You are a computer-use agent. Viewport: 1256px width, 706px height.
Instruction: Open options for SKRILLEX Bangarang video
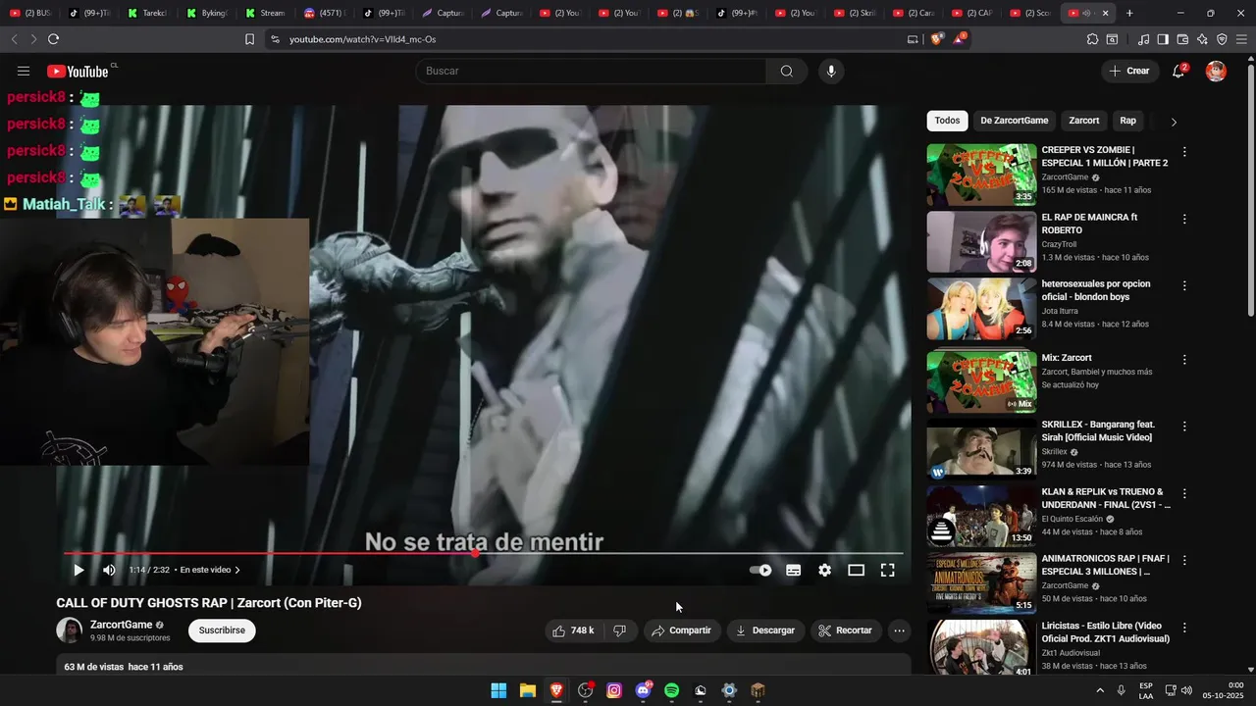pos(1184,427)
